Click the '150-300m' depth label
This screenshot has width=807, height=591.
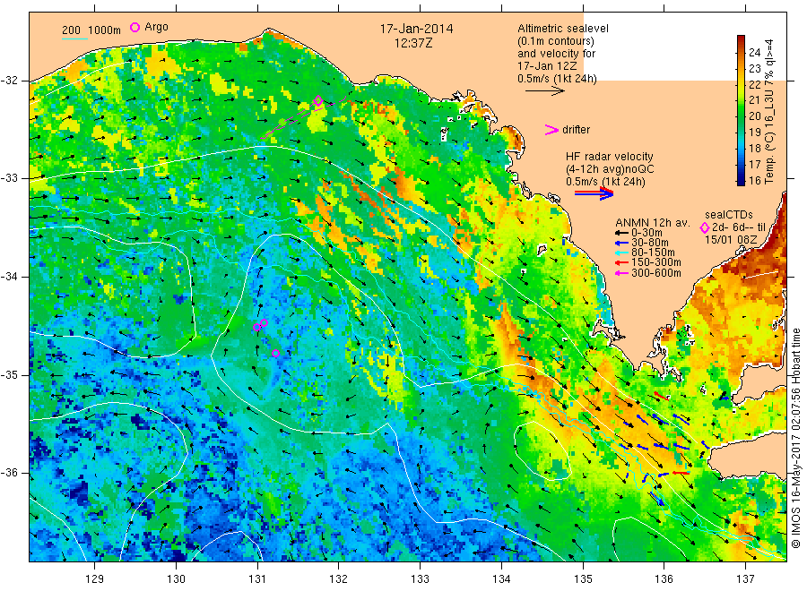click(x=656, y=262)
